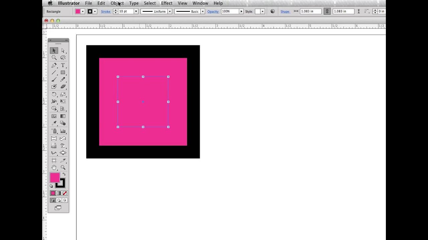Select the Perspective Grid tool
The image size is (428, 240).
click(x=63, y=109)
